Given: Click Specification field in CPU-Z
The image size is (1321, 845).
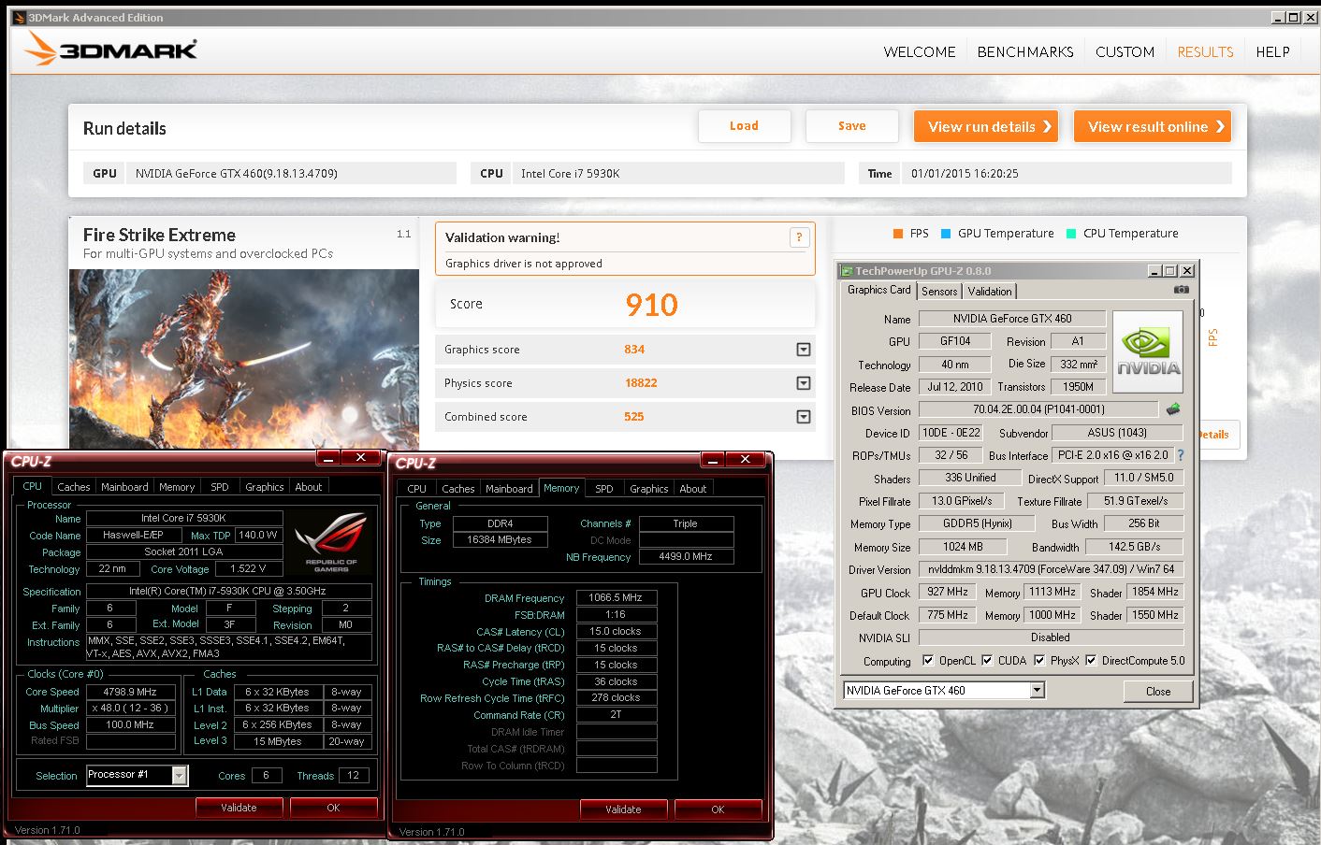Looking at the screenshot, I should [x=228, y=592].
